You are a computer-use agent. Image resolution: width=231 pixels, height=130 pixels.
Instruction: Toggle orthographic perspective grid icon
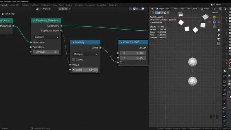(218, 44)
